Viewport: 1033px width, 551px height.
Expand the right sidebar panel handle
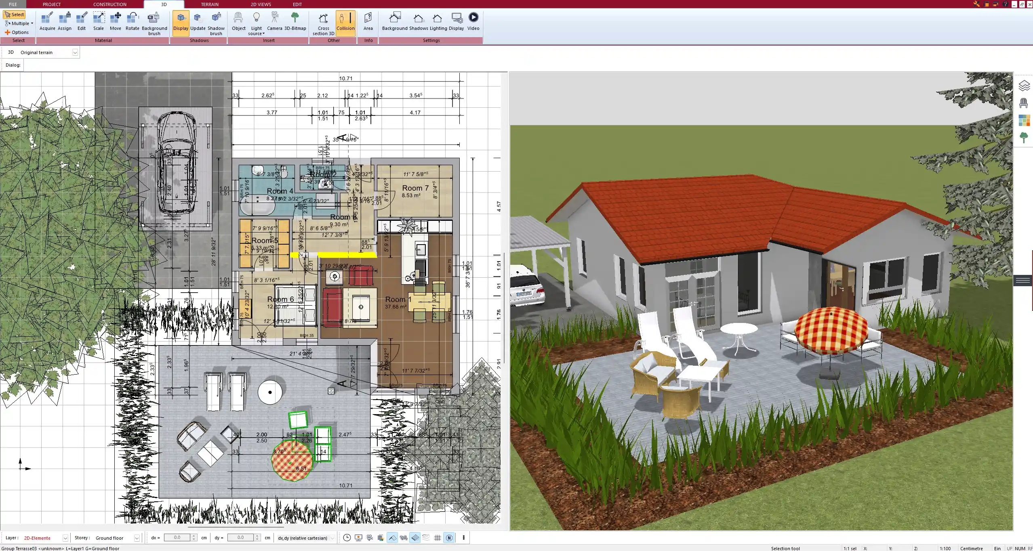point(1023,281)
